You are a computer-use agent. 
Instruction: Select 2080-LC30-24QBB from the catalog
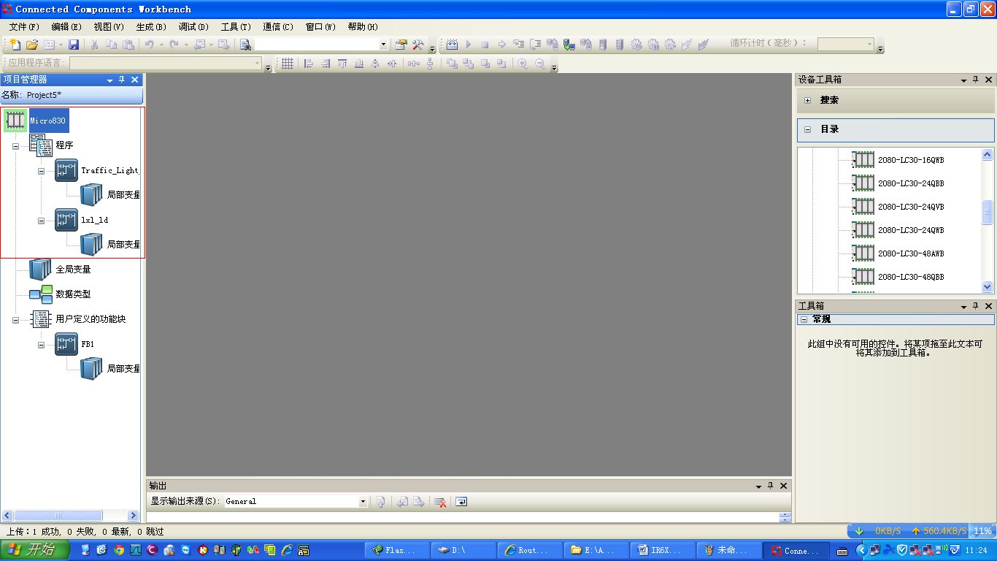(x=910, y=183)
